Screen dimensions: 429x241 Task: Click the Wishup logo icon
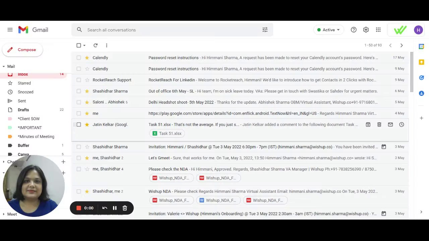(x=400, y=30)
